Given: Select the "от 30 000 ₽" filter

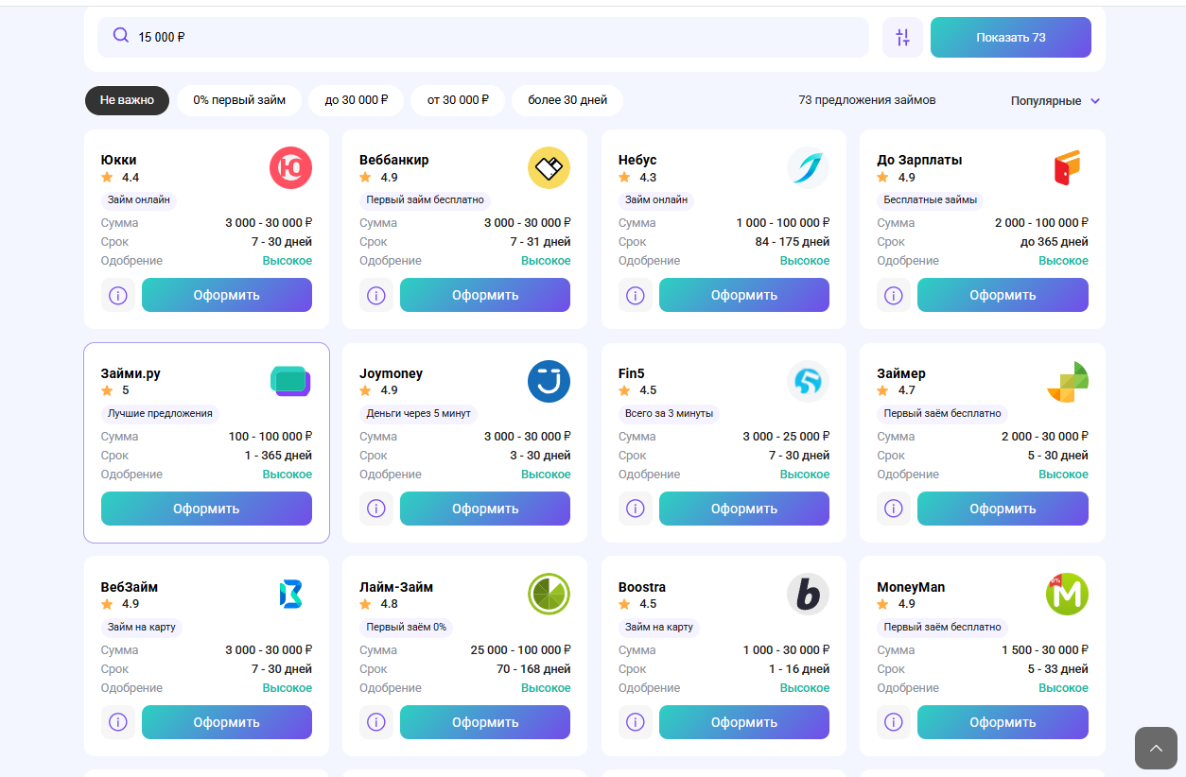Looking at the screenshot, I should click(458, 100).
